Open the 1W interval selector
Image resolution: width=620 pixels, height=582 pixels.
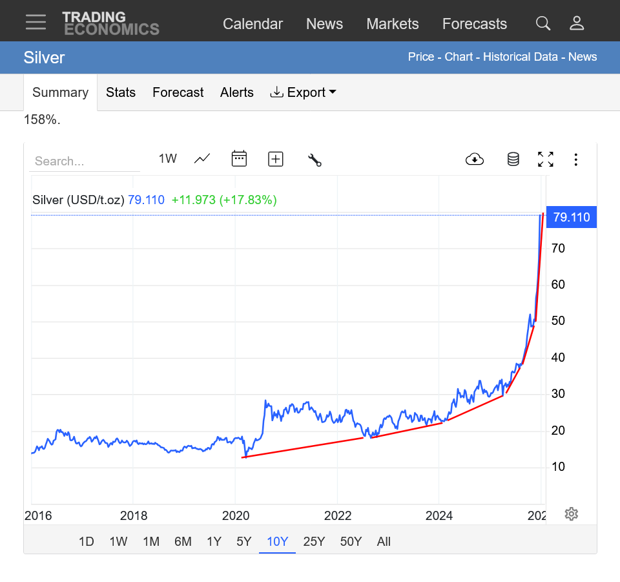168,159
